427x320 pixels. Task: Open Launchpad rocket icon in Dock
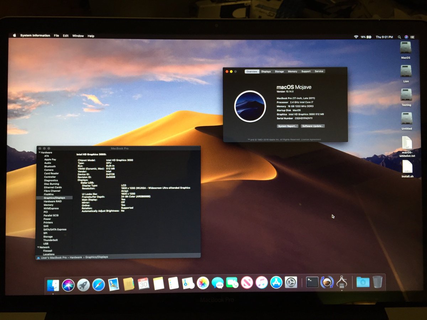83,284
